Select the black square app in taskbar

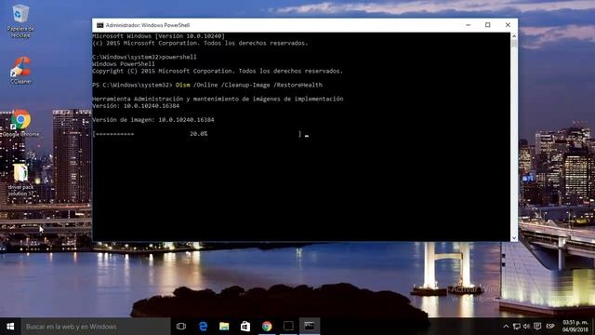pos(288,327)
